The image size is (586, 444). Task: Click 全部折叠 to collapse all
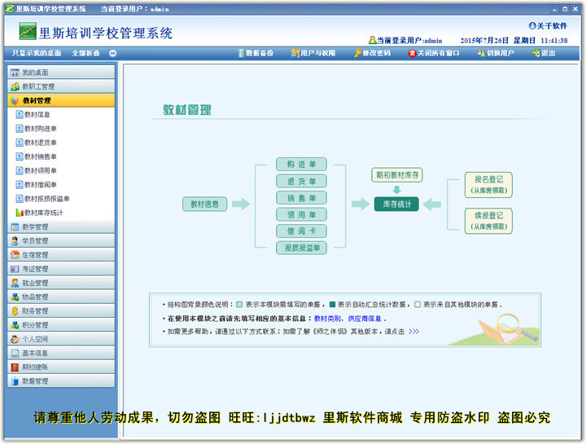[x=85, y=53]
